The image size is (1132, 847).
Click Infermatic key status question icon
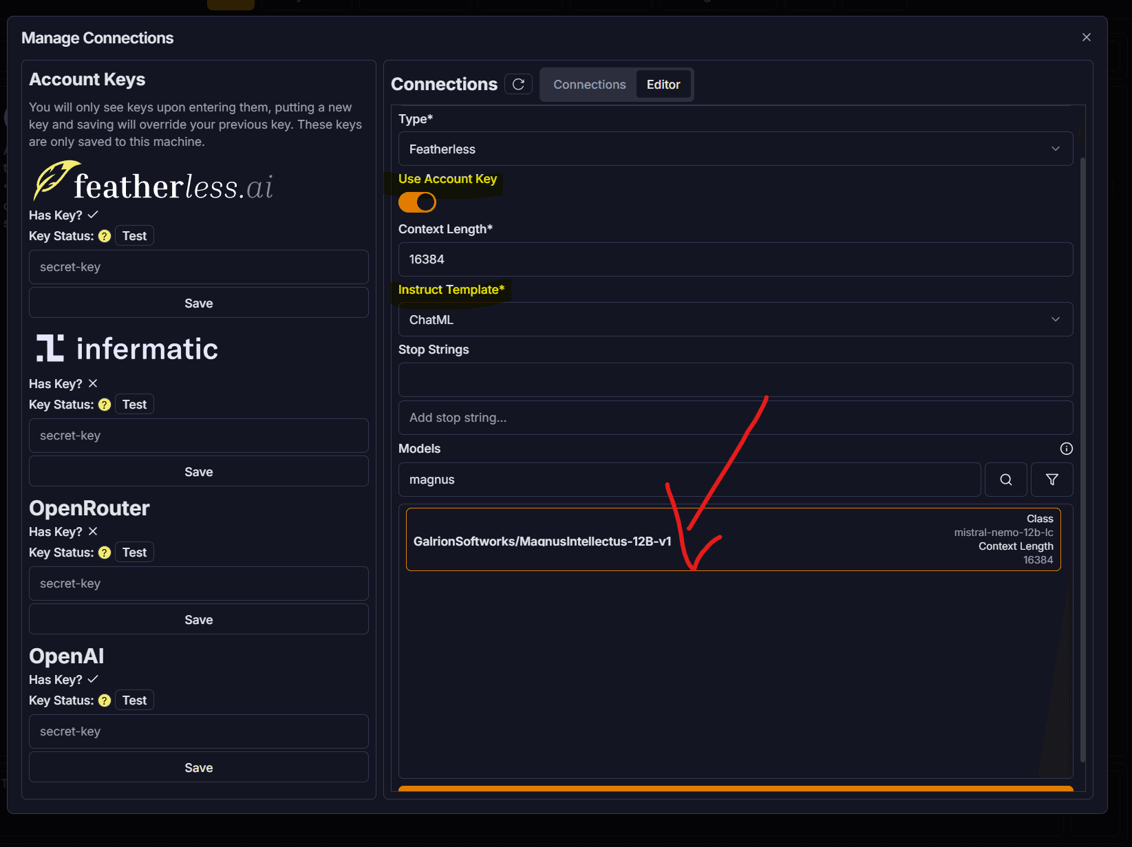[105, 405]
